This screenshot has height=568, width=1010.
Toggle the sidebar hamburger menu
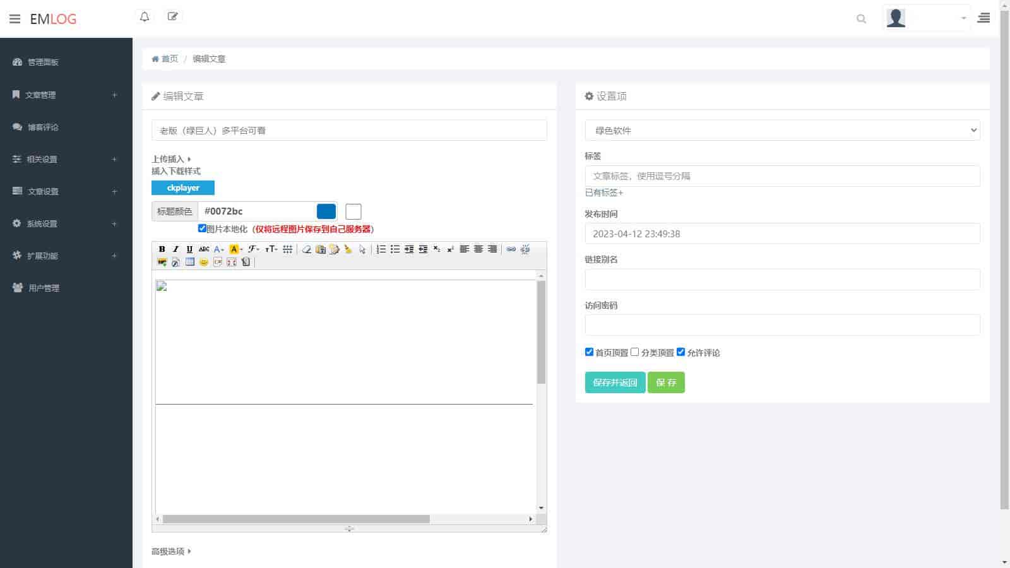click(x=15, y=19)
